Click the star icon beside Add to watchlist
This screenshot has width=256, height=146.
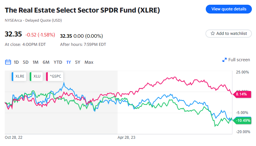point(213,33)
